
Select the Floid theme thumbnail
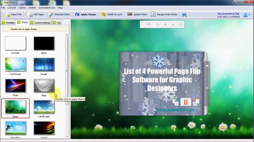(x=15, y=86)
